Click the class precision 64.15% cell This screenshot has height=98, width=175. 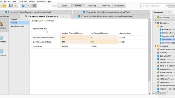point(132,38)
